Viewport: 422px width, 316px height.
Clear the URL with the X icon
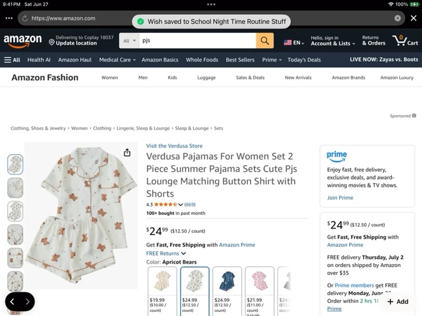coord(397,18)
